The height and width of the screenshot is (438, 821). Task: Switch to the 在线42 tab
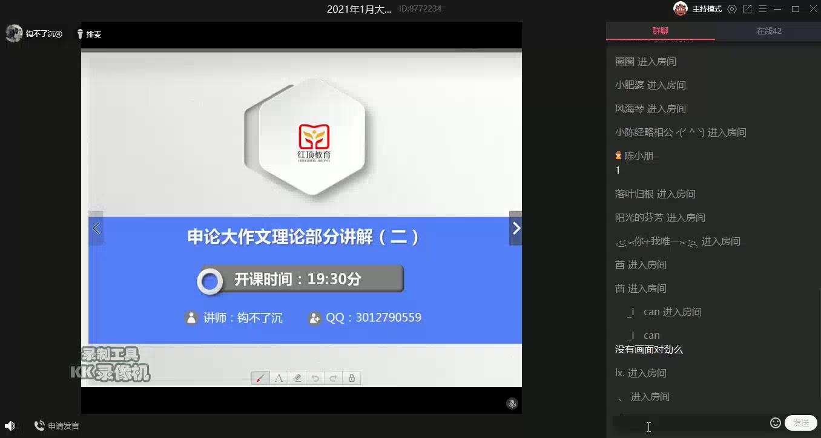click(x=768, y=31)
